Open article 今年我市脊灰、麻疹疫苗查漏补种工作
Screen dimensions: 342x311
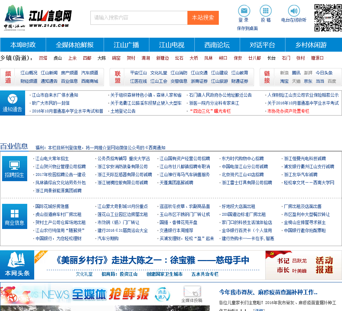coord(268,292)
